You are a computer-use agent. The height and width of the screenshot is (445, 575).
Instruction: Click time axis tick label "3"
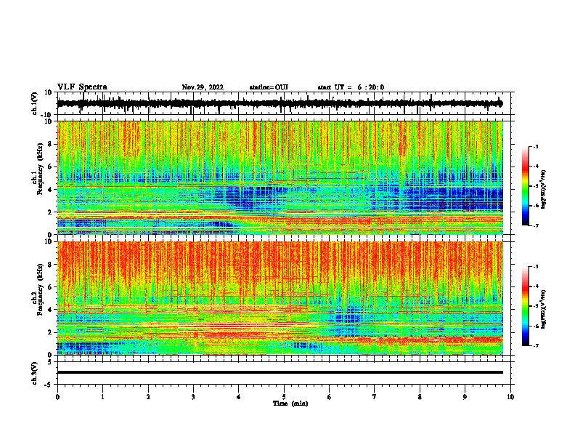[193, 397]
